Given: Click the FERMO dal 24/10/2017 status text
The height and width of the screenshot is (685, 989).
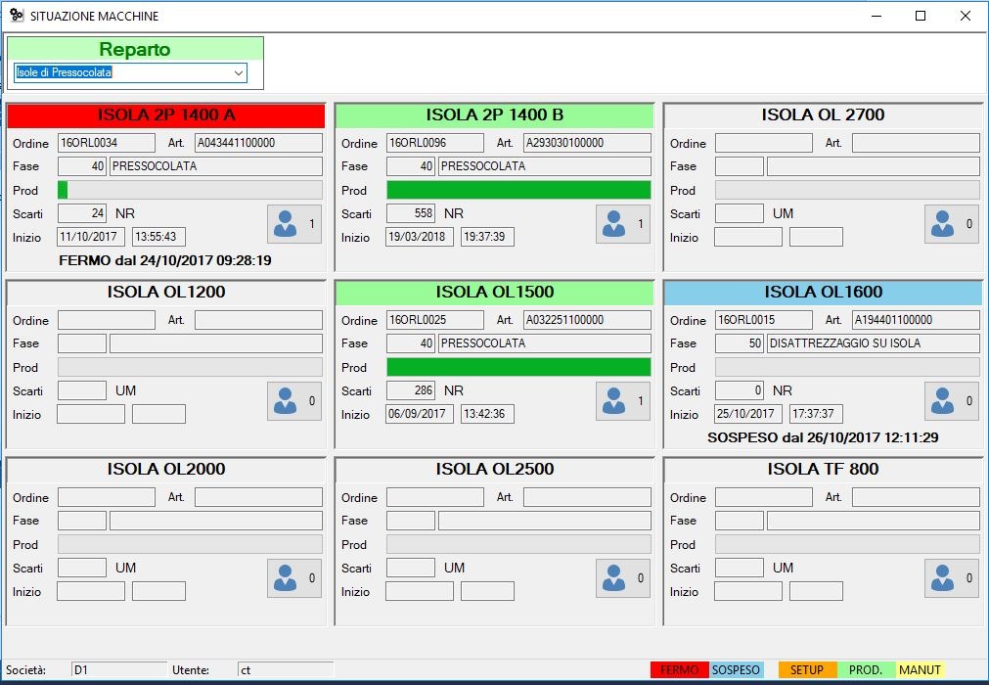Looking at the screenshot, I should coord(166,260).
